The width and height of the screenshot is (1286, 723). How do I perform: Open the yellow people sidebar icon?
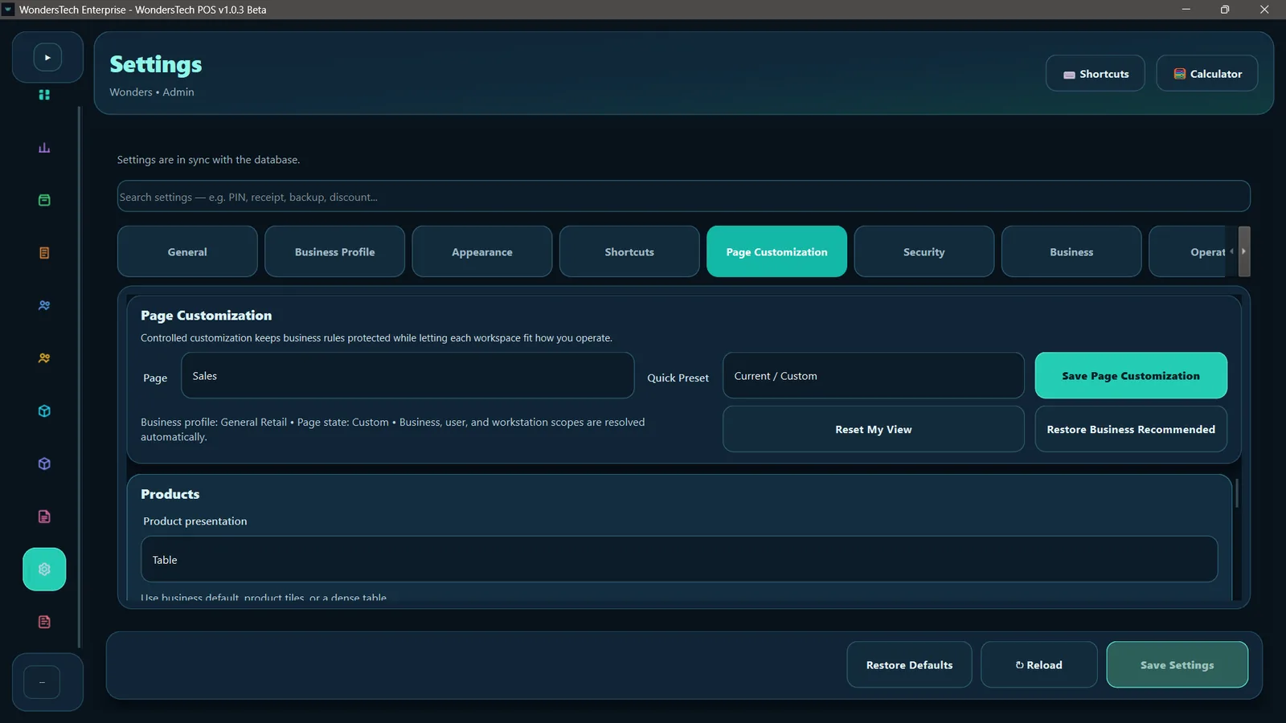[44, 358]
